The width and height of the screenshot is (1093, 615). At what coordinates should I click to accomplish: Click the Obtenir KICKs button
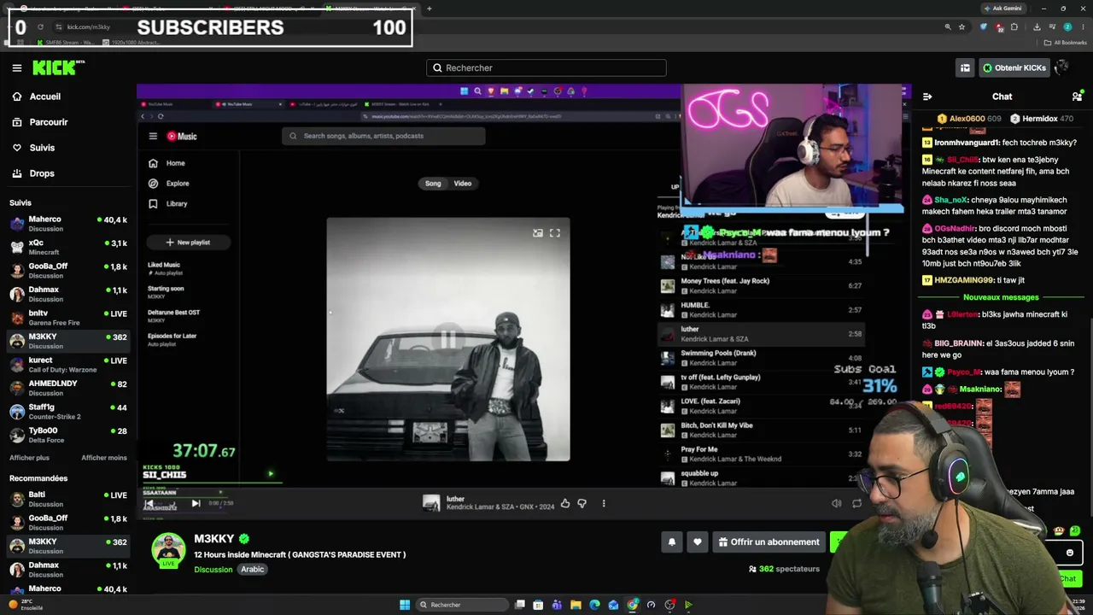click(1014, 67)
